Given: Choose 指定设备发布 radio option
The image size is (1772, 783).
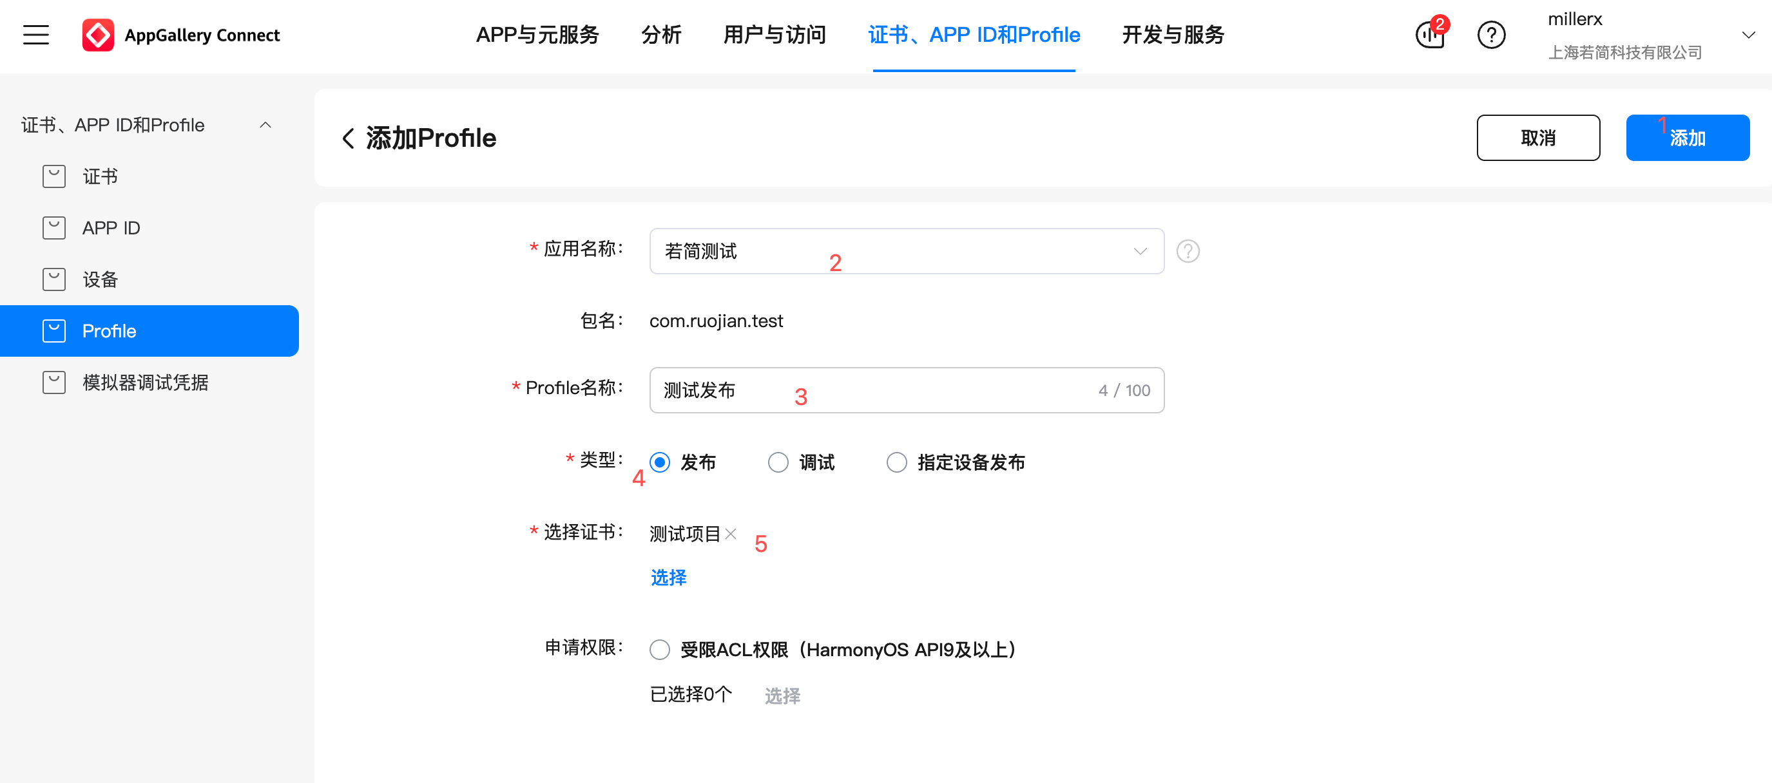Looking at the screenshot, I should pos(896,462).
